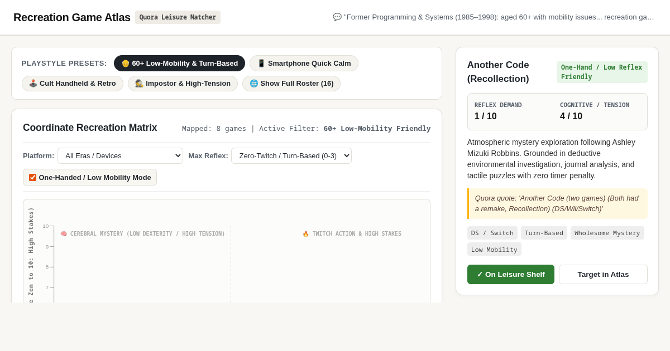670x351 pixels.
Task: Click the speech bubble icon beside the quote
Action: tap(337, 17)
